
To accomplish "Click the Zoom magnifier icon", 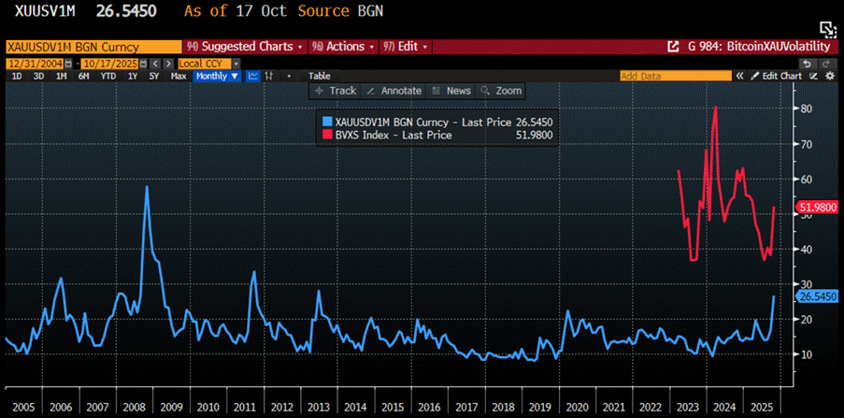I will point(485,91).
